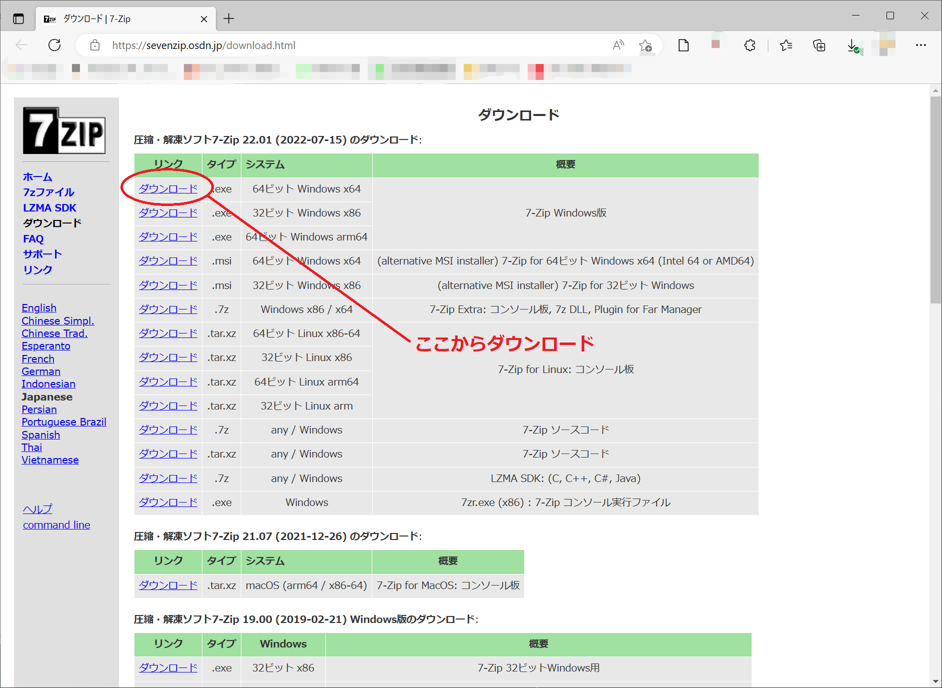
Task: Switch language to Vietnamese
Action: click(x=50, y=459)
